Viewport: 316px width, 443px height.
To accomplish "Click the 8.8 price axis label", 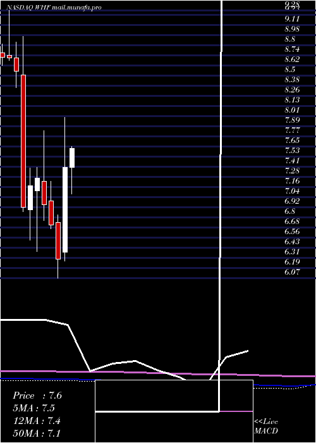I will point(289,39).
